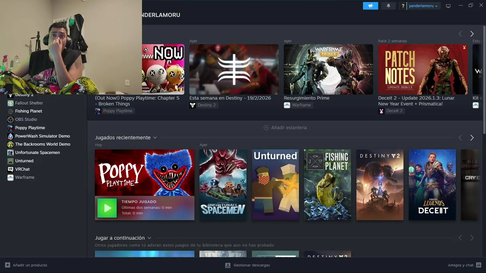Screen dimensions: 486x273
Task: Open the Poppy Playtime Chapter 5 news thumbnail
Action: [x=163, y=69]
